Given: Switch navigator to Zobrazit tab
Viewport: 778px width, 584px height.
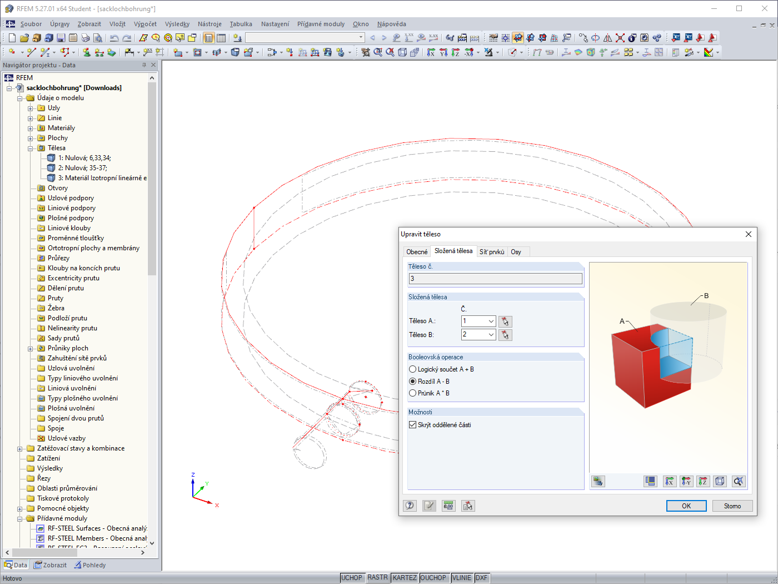Looking at the screenshot, I should [x=50, y=565].
